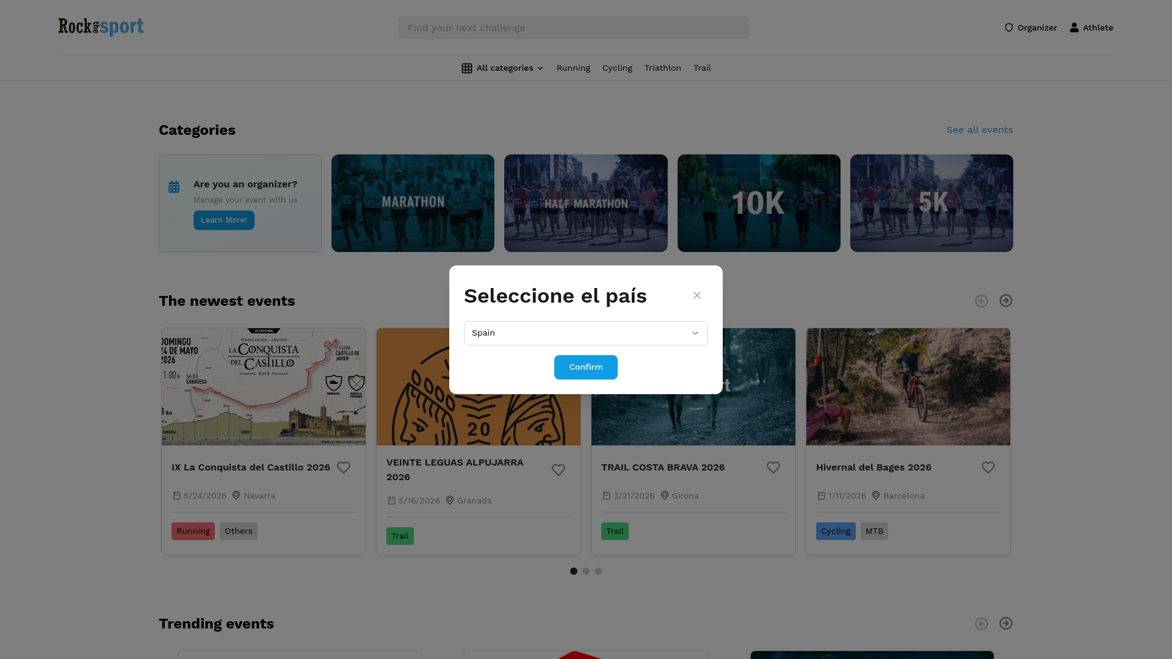1172x659 pixels.
Task: Go to previous newest events slide
Action: [x=982, y=301]
